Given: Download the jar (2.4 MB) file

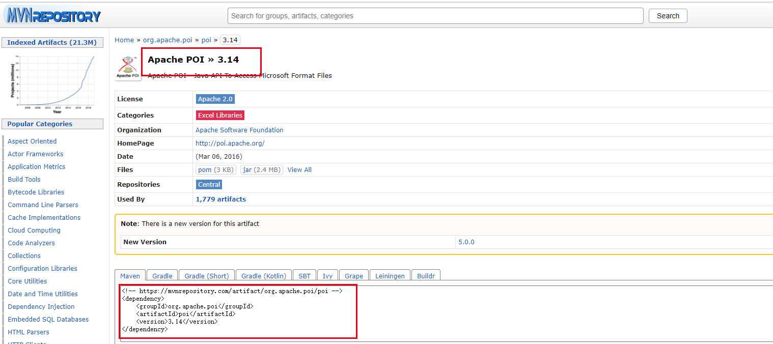Looking at the screenshot, I should 262,170.
